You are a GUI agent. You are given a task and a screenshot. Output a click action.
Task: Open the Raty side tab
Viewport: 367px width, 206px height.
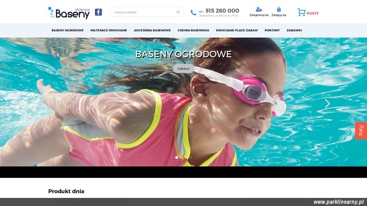pyautogui.click(x=361, y=131)
